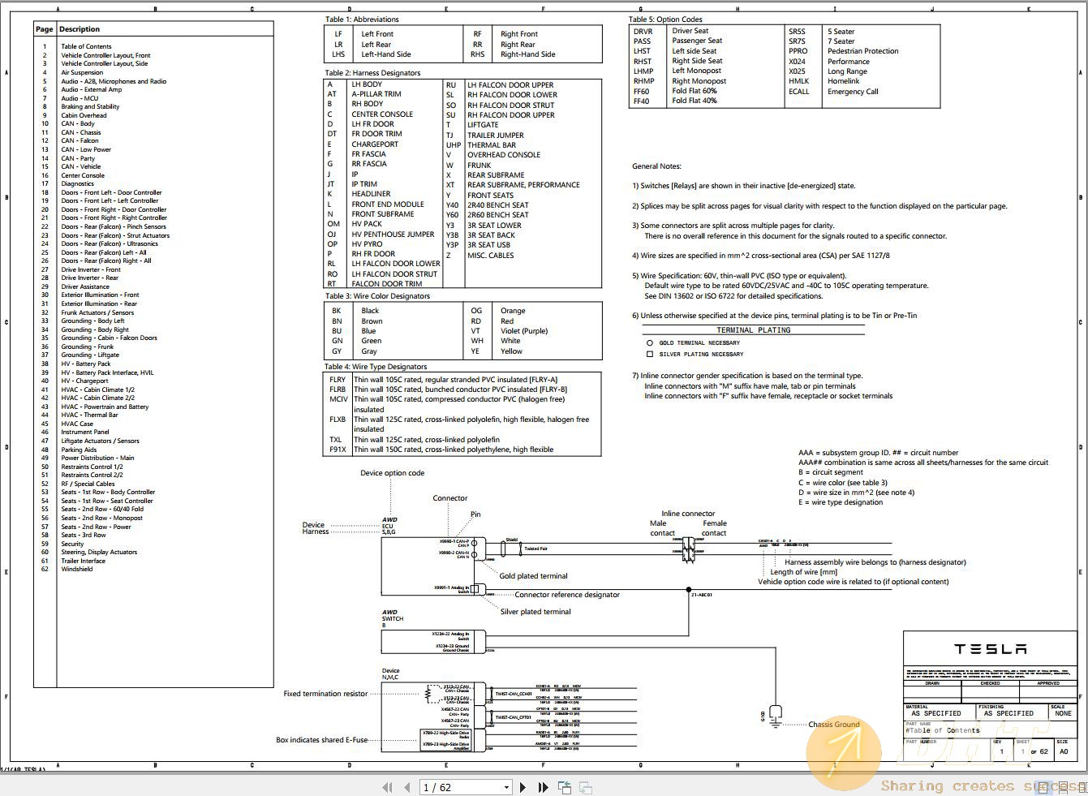Screen dimensions: 1088x796
Task: Click 'RF / Special Cables' entry
Action: 88,484
